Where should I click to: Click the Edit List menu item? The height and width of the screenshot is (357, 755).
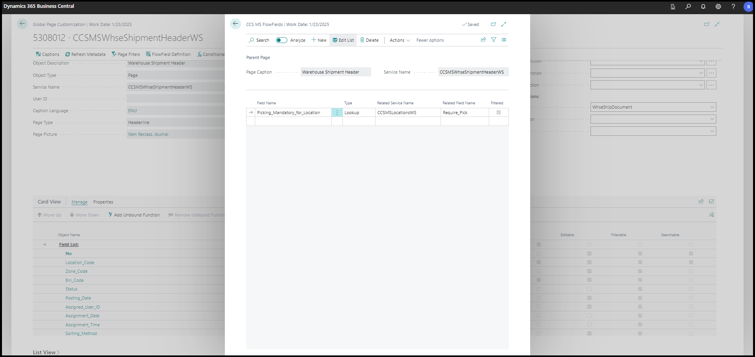pyautogui.click(x=343, y=40)
